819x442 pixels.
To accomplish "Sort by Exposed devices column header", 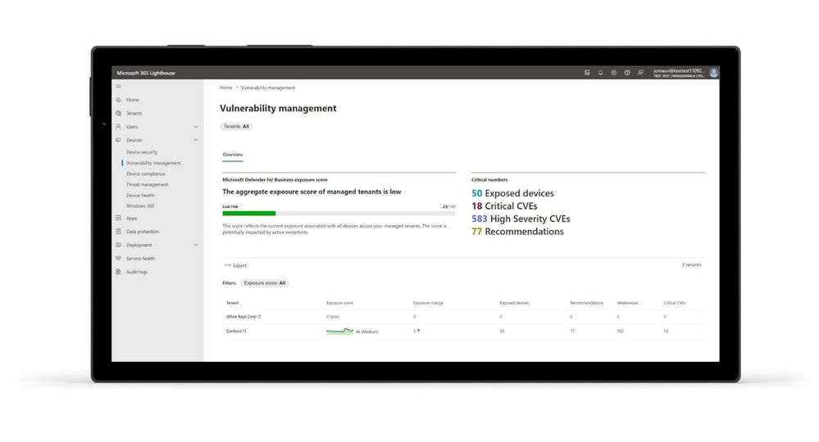I will (x=514, y=303).
